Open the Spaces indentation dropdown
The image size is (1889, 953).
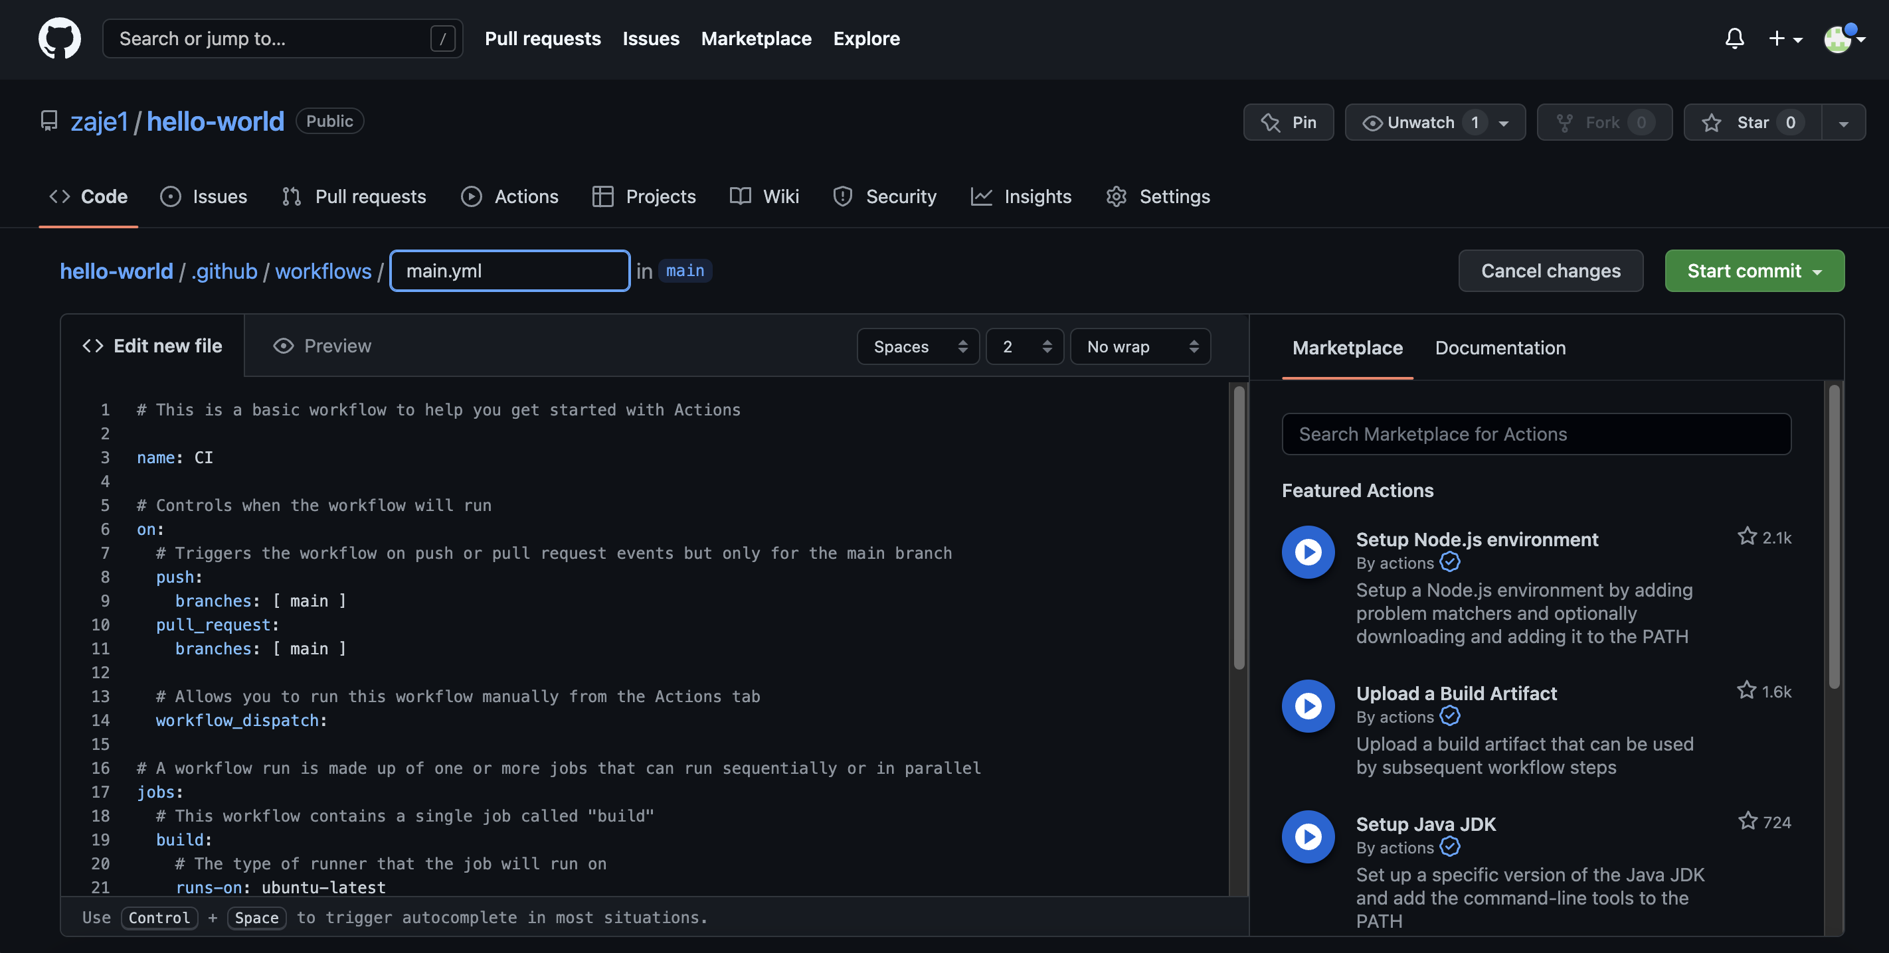pyautogui.click(x=917, y=346)
